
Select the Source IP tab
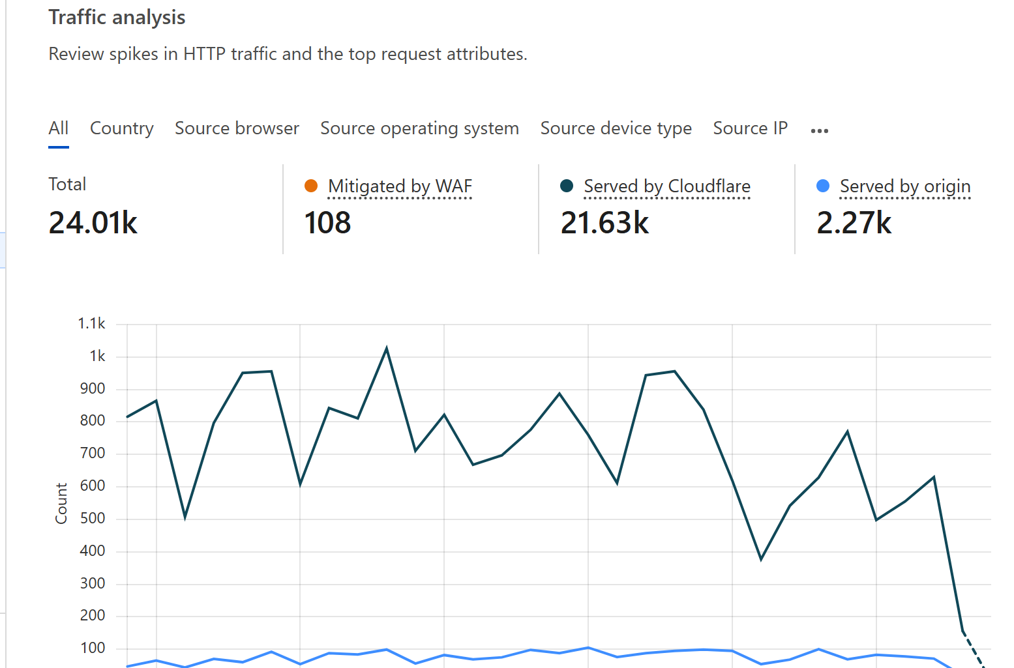[x=750, y=128]
